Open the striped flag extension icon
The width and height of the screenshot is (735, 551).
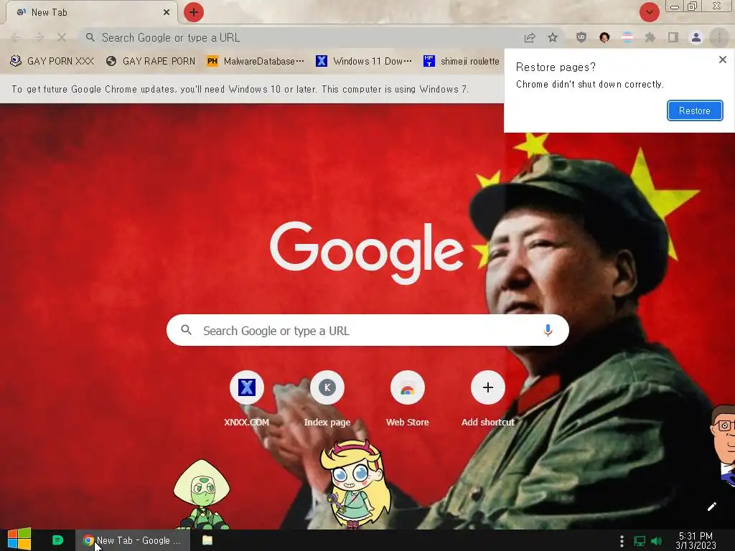click(x=627, y=37)
